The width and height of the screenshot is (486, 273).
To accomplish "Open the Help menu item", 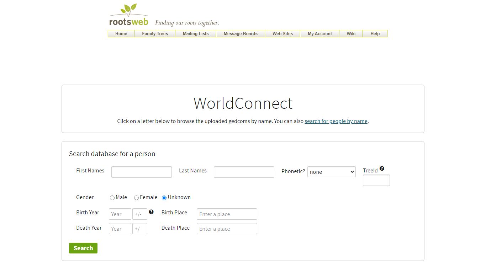I will point(375,34).
